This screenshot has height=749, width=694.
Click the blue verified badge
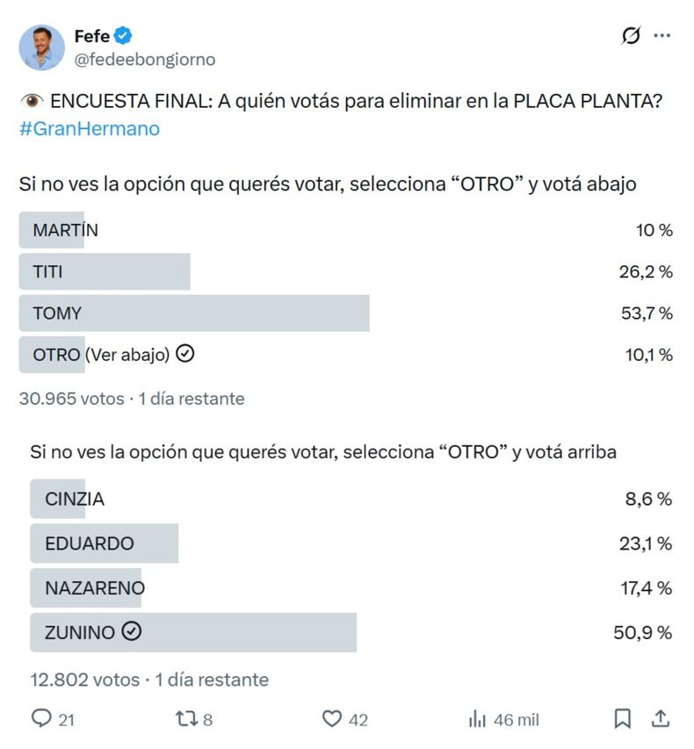point(125,36)
